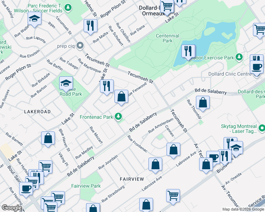Screen dimensions: 265x212
Task: Select the restaurant marker at Centennial Park lake
Action: (x=188, y=53)
